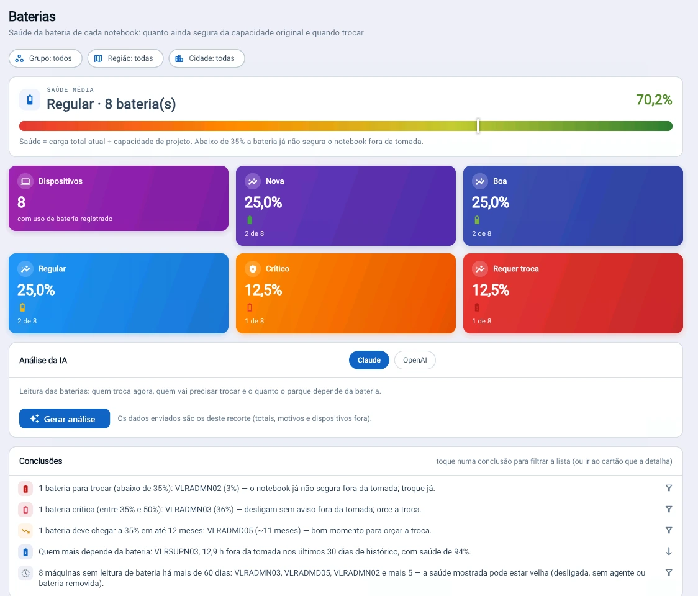Viewport: 698px width, 596px height.
Task: Click the clock icon for stale readings conclusion
Action: (x=25, y=573)
